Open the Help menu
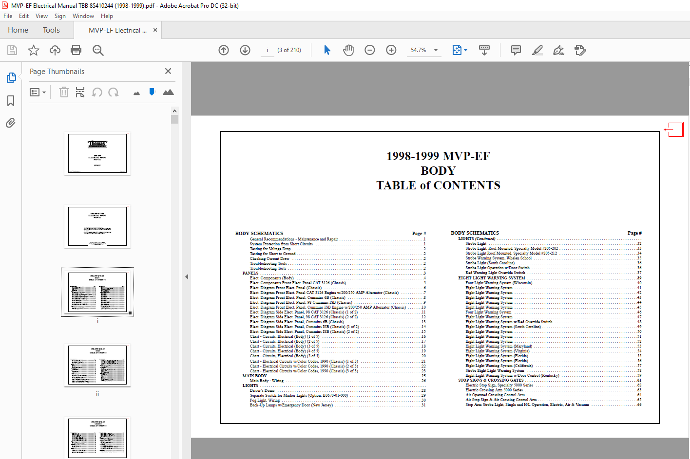This screenshot has height=459, width=690. pyautogui.click(x=107, y=16)
